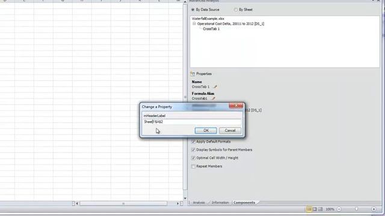Image resolution: width=385 pixels, height=216 pixels.
Task: Click the Sheet1!$A$2 input field
Action: [192, 122]
